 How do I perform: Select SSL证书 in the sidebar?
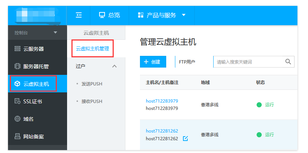38,102
